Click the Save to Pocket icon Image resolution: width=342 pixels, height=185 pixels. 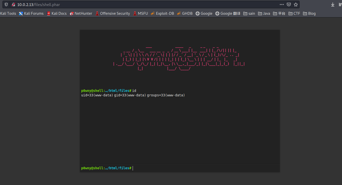[289, 4]
